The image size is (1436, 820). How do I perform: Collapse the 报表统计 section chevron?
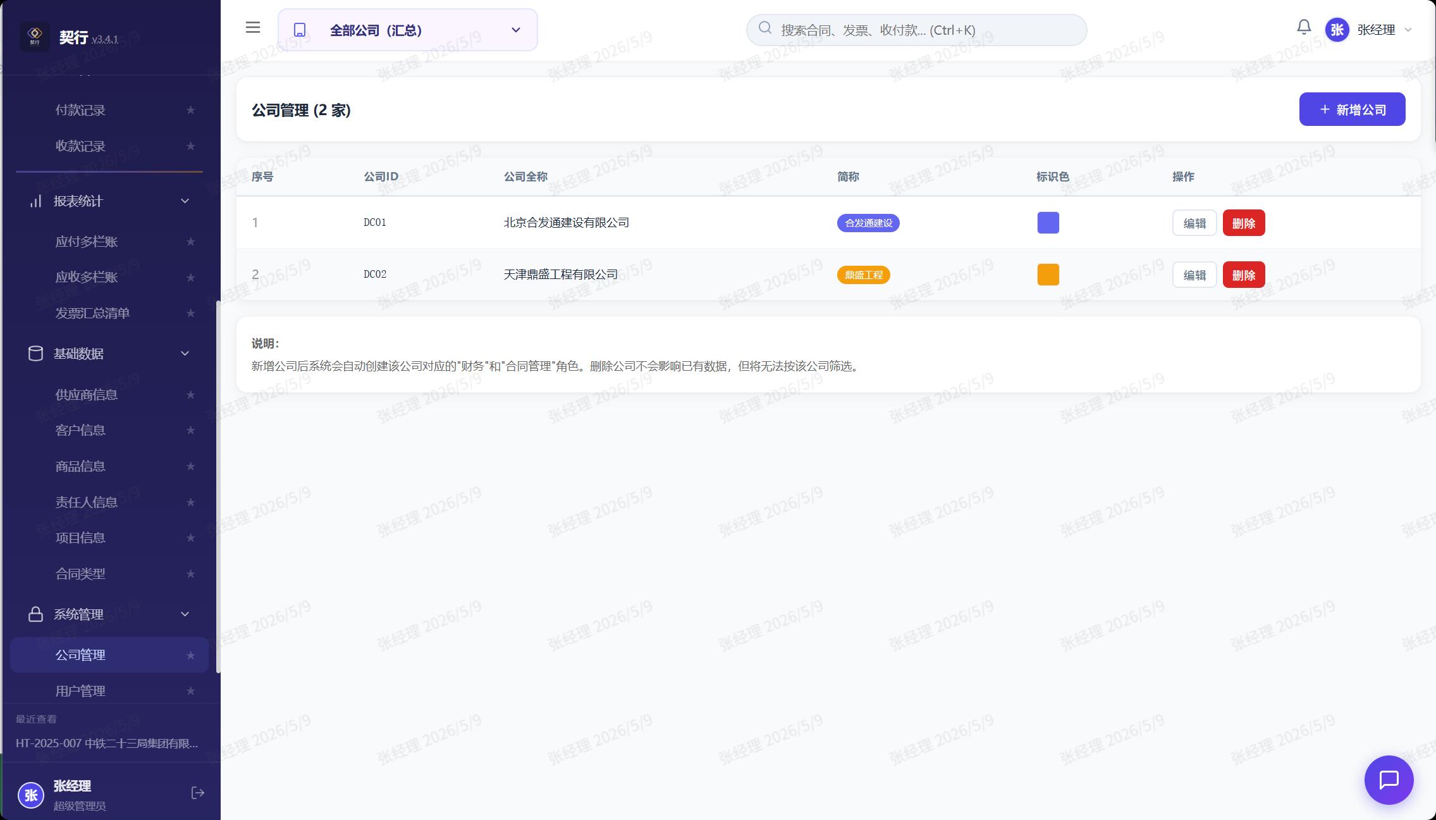(x=185, y=201)
